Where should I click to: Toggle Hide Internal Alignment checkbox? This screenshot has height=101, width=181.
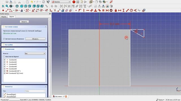(4, 57)
